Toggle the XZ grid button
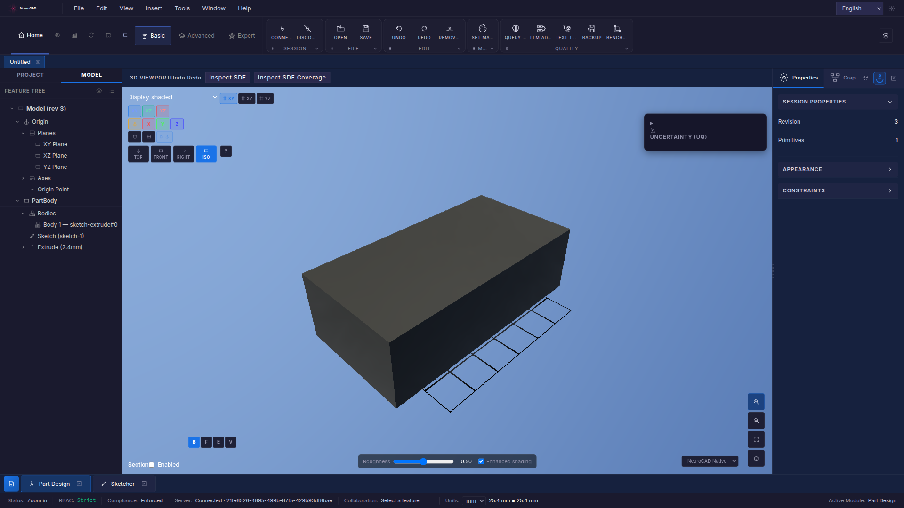 (x=247, y=99)
